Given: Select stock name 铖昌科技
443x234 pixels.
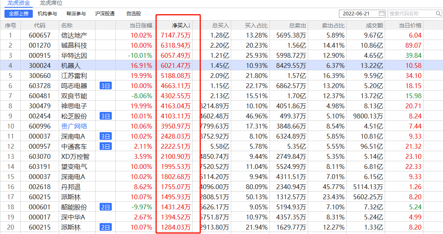Looking at the screenshot, I should [x=74, y=45].
